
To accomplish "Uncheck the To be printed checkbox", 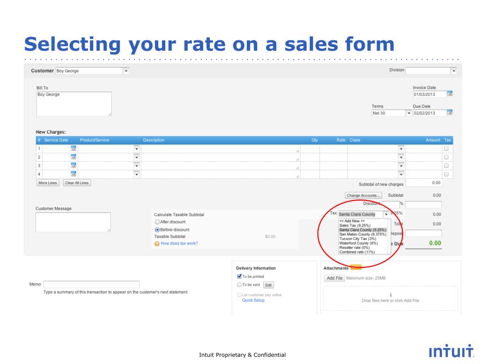I will pyautogui.click(x=239, y=276).
